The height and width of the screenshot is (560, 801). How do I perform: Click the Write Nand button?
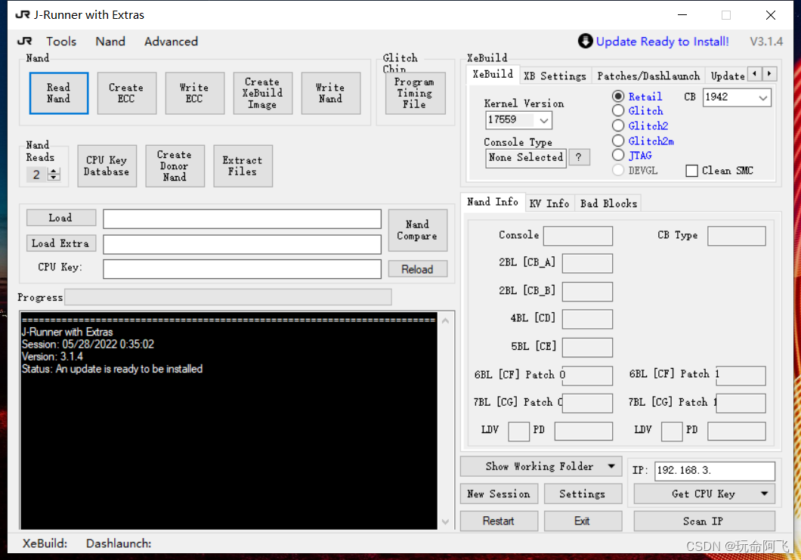pos(330,93)
